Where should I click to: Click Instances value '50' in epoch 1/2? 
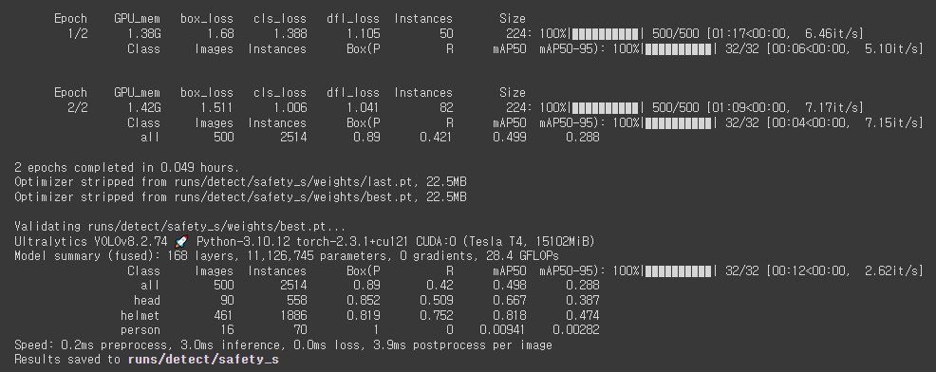(446, 33)
